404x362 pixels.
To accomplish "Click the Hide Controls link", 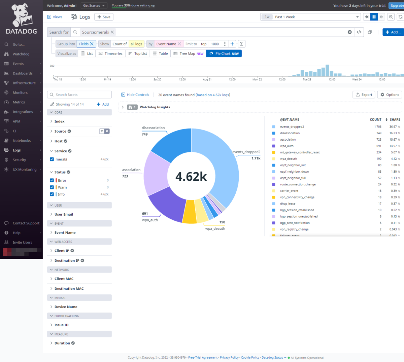I will point(135,95).
